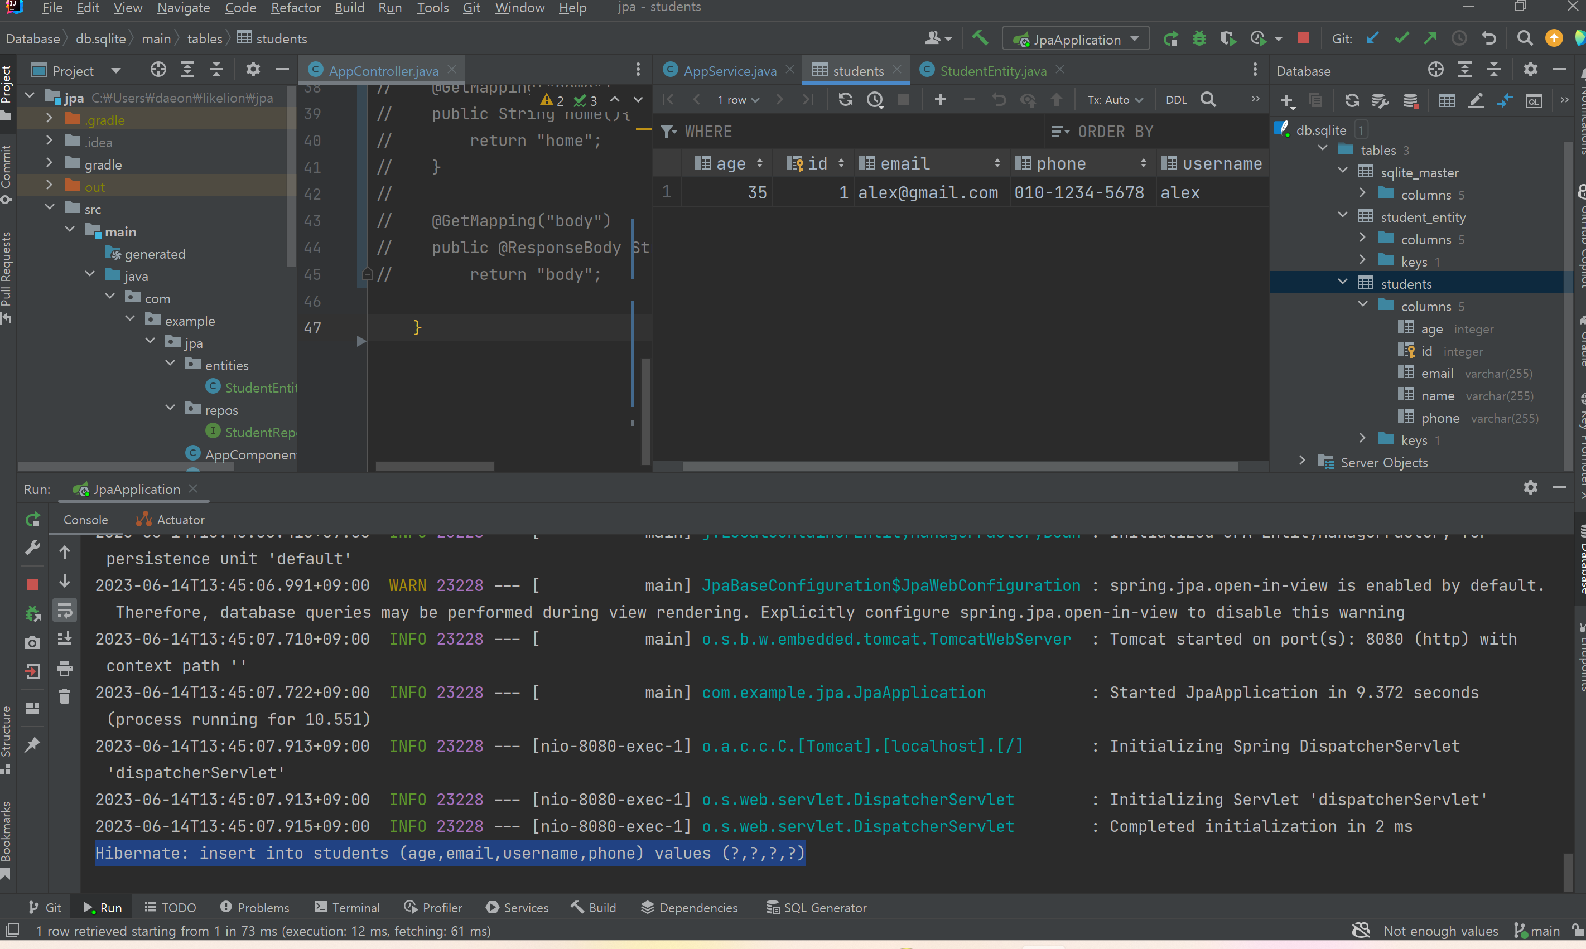Open the Tx: Auto transaction mode dropdown
1586x949 pixels.
(x=1115, y=100)
